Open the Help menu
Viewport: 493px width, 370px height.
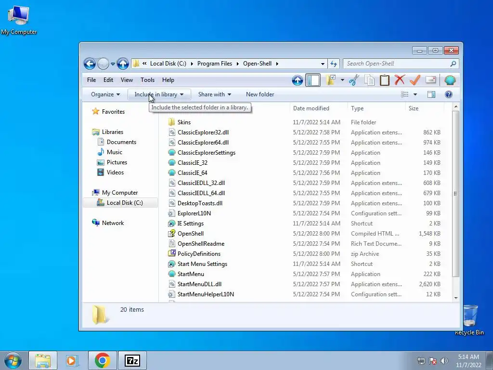[168, 80]
